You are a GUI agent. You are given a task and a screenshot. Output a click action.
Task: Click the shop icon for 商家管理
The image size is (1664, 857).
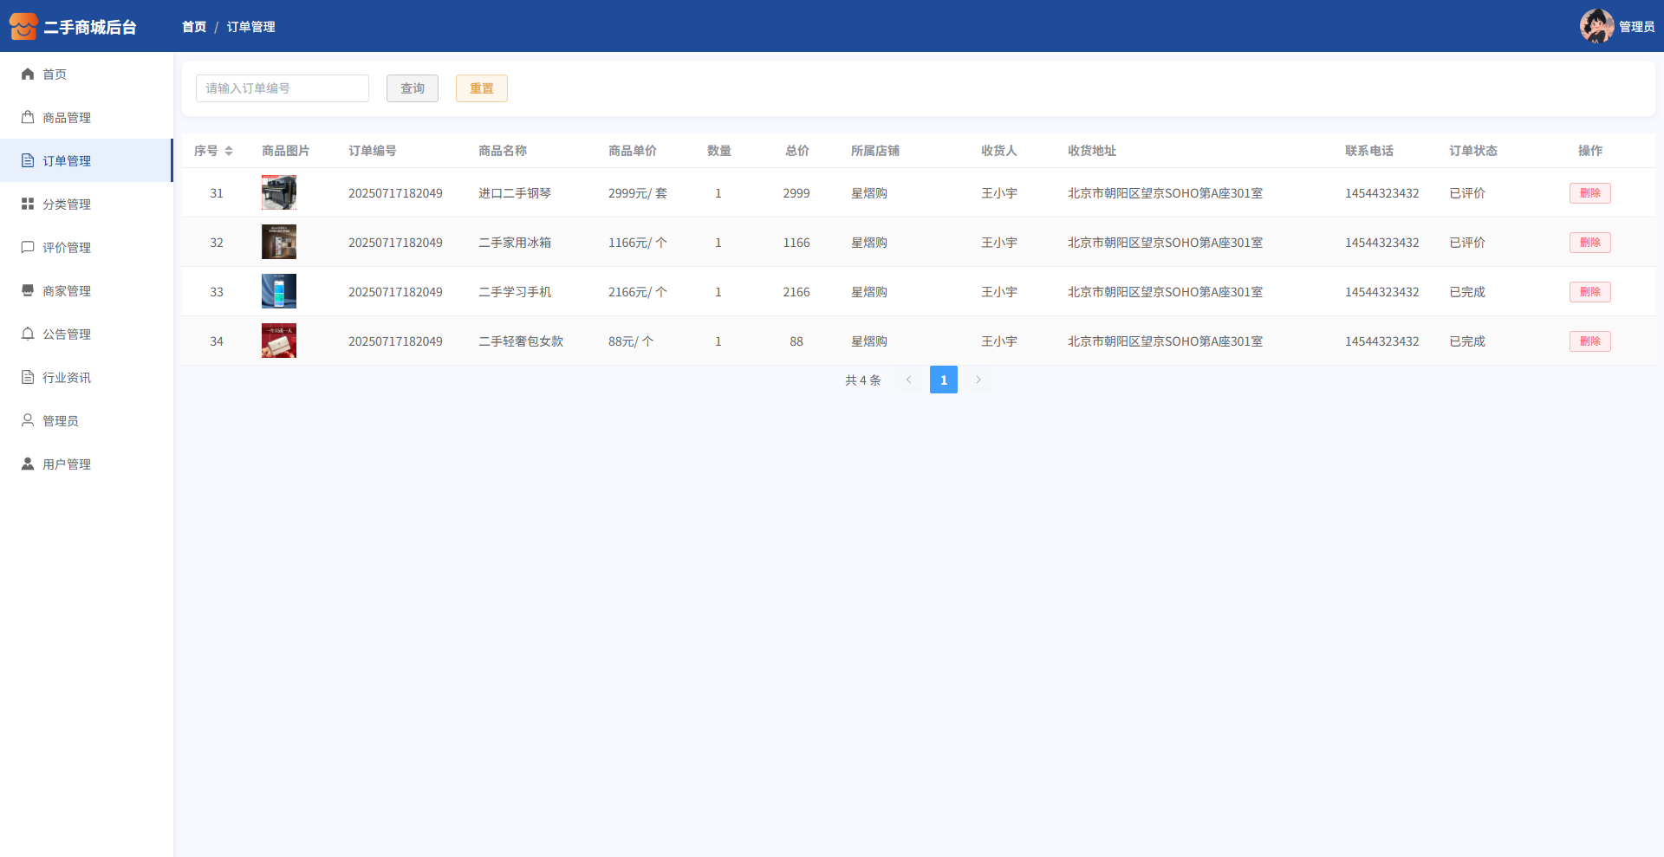[28, 290]
